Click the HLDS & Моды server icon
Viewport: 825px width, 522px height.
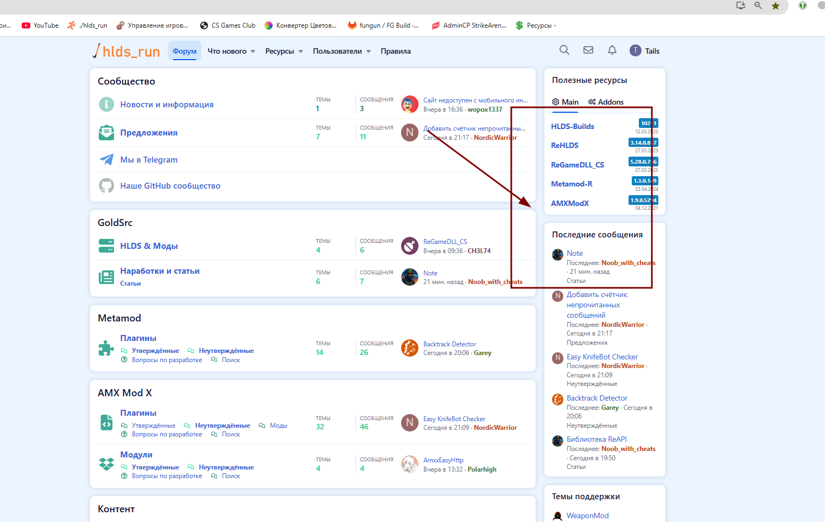tap(106, 246)
